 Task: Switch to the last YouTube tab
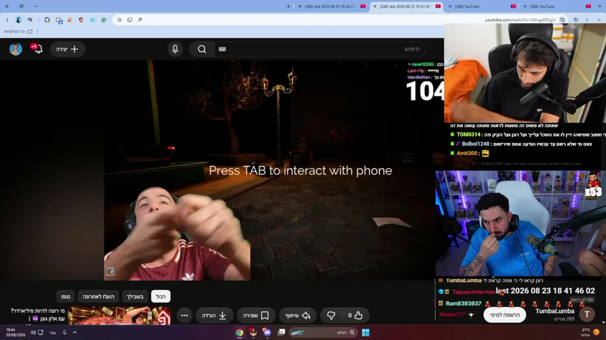[x=556, y=6]
